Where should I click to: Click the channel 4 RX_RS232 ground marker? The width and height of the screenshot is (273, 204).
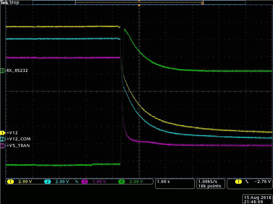pyautogui.click(x=3, y=71)
